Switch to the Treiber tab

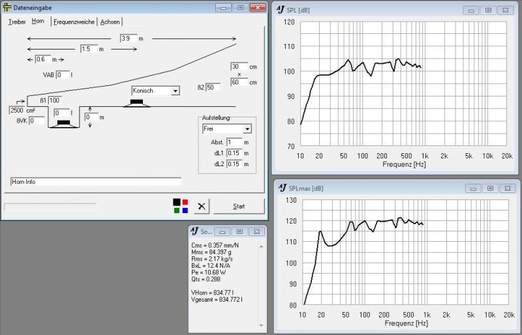(17, 22)
